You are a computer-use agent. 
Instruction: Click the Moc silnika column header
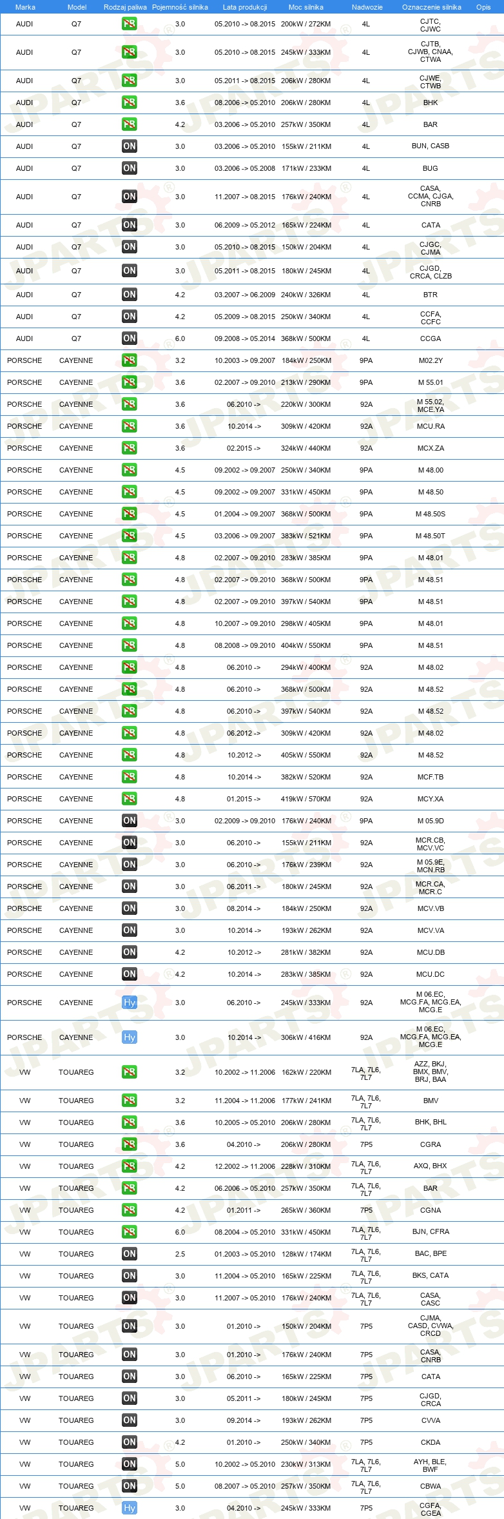point(306,7)
